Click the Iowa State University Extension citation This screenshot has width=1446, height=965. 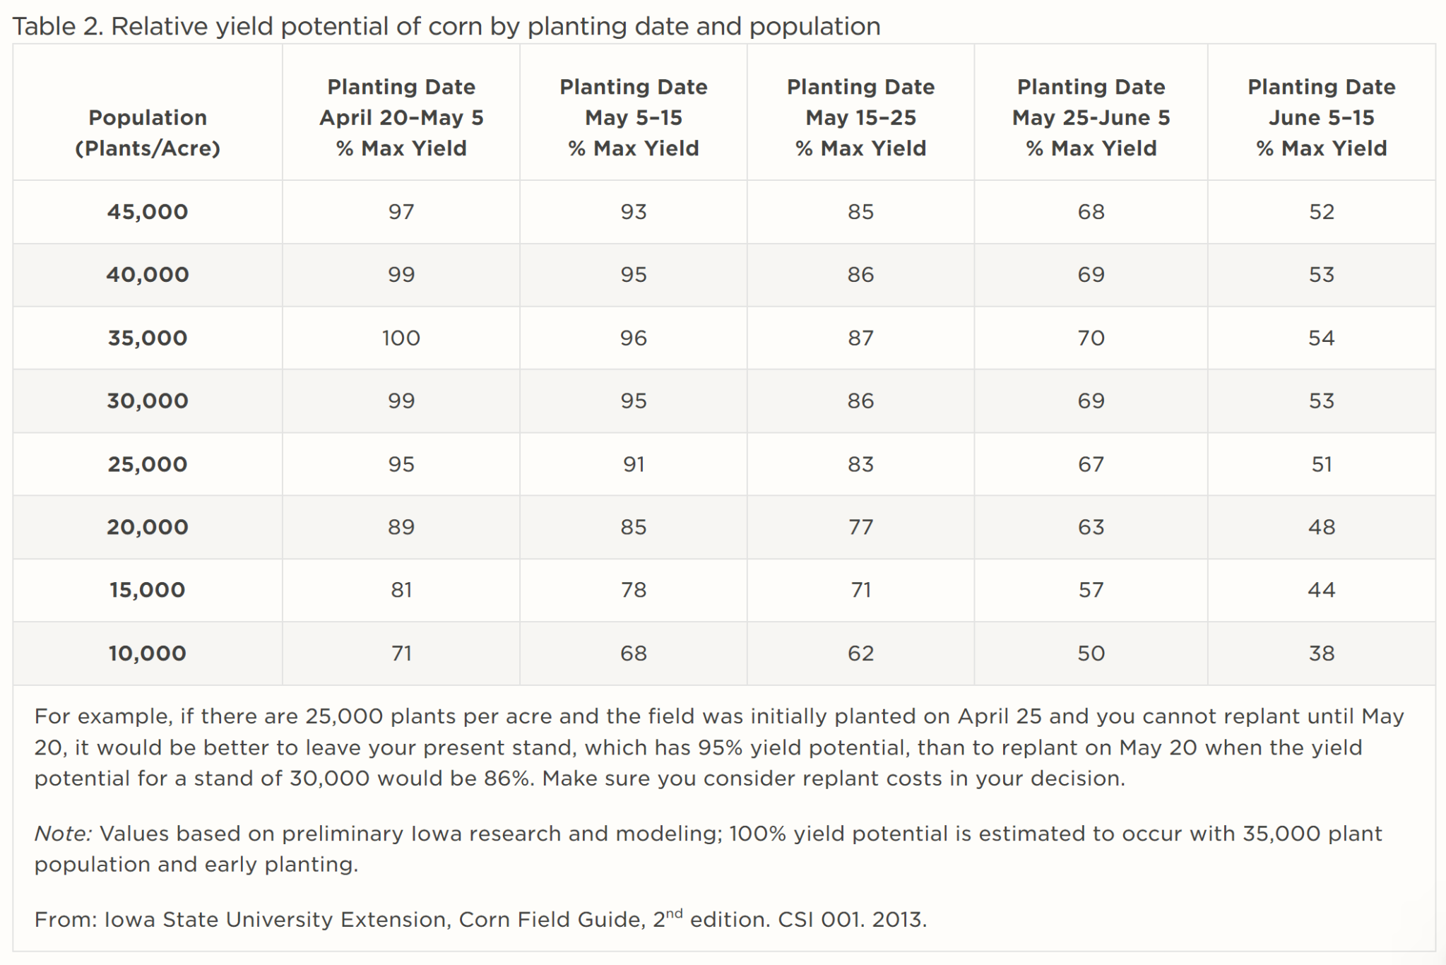click(480, 919)
